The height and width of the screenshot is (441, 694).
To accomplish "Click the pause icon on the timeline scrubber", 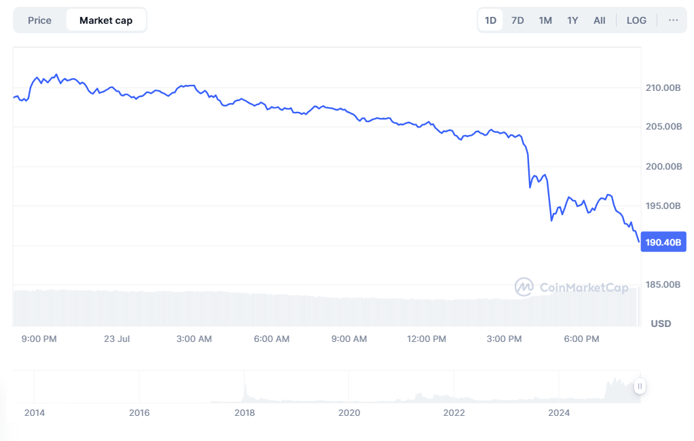I will pos(639,386).
